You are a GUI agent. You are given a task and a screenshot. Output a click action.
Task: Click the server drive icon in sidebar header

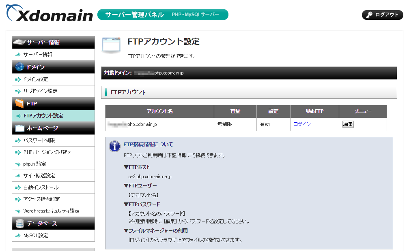point(19,42)
